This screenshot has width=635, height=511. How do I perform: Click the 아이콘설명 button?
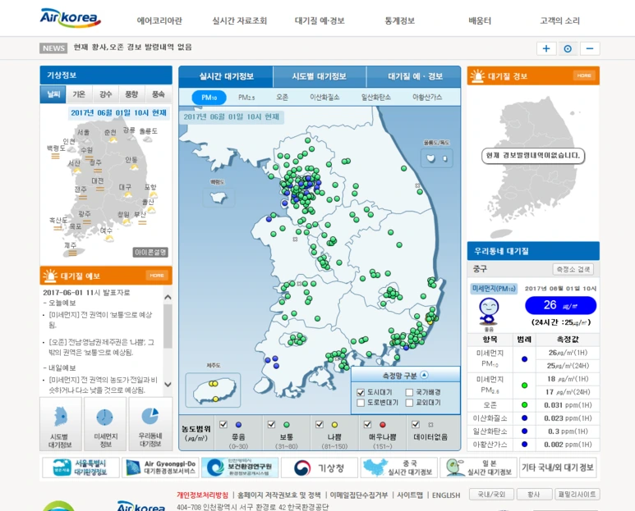[x=150, y=253]
